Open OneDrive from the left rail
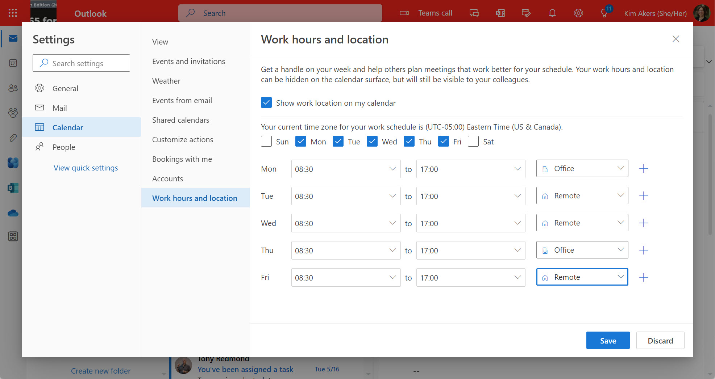 point(13,213)
